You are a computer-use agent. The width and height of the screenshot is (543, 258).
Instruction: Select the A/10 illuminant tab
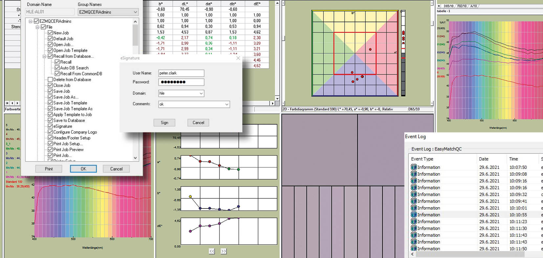click(473, 6)
